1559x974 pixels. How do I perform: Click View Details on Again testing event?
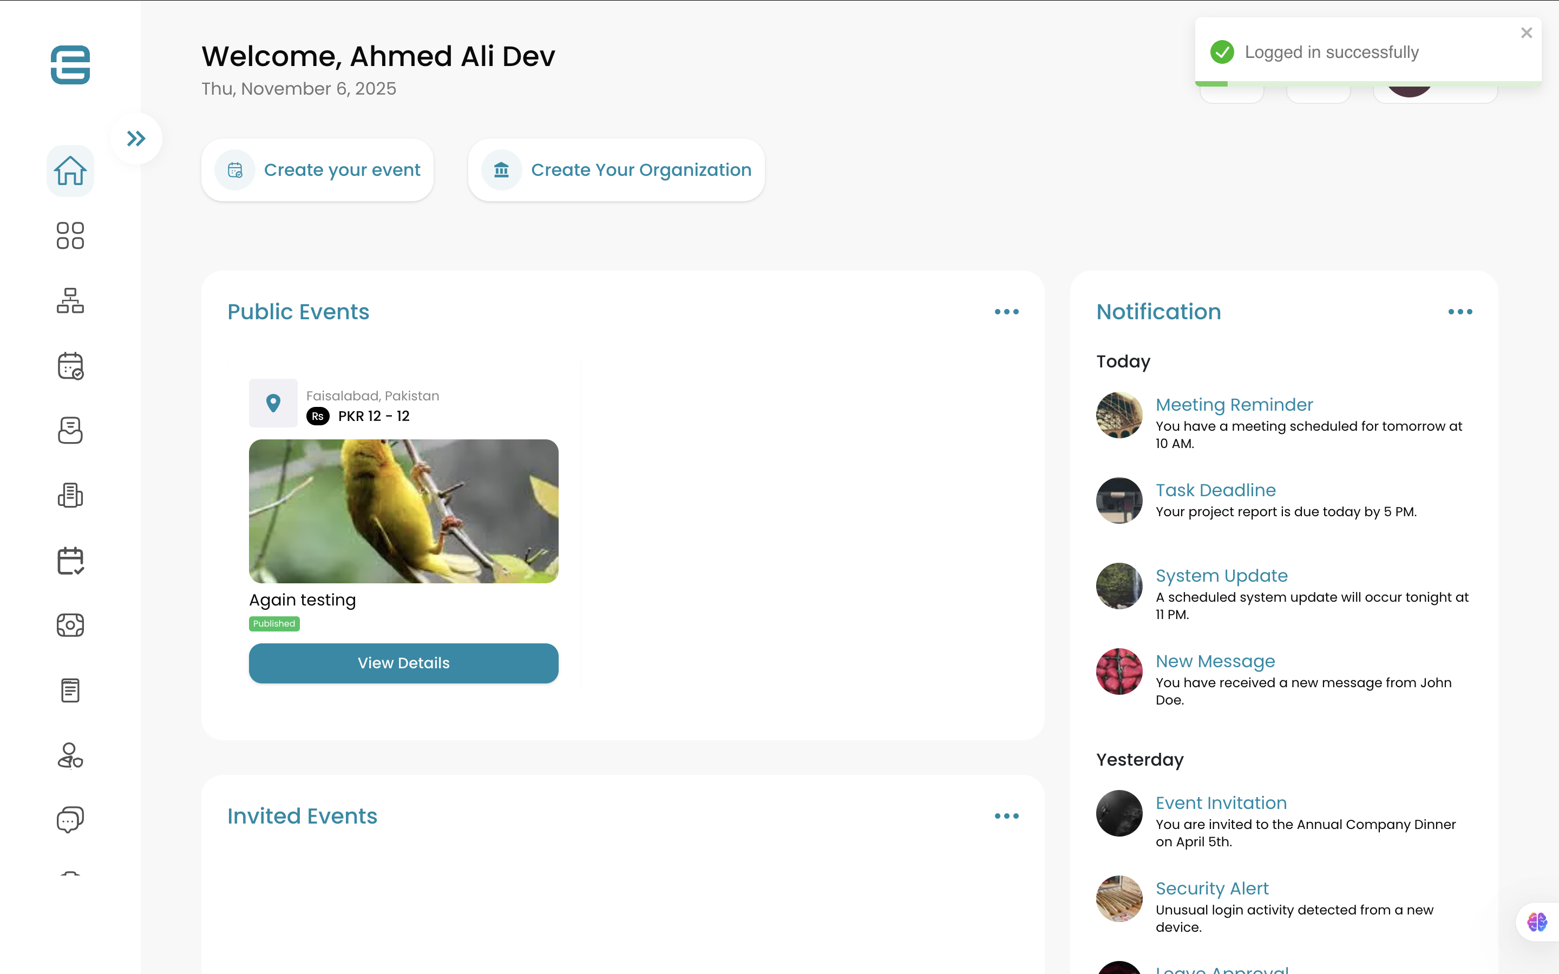pyautogui.click(x=403, y=663)
